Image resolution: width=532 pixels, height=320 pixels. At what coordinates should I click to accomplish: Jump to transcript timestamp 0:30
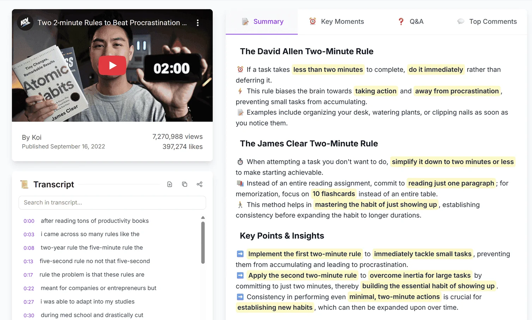click(29, 315)
